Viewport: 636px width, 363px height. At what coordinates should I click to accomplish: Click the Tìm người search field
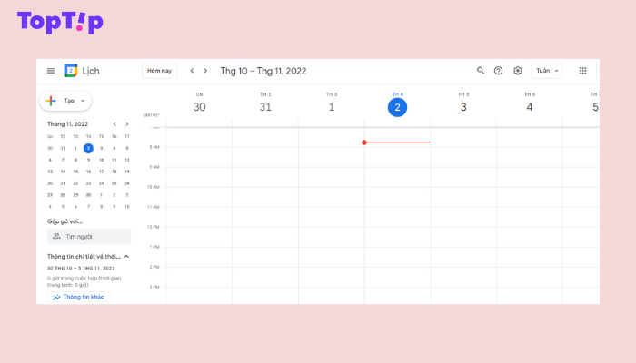pos(89,237)
